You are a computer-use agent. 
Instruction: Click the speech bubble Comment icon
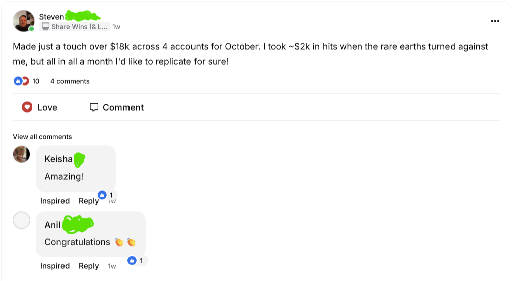tap(94, 107)
